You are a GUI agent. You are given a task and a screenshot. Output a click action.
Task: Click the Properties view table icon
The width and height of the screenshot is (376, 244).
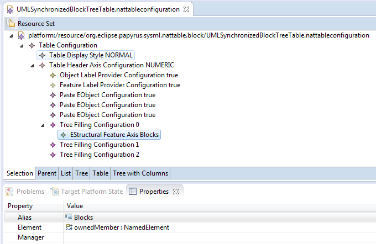coord(132,192)
